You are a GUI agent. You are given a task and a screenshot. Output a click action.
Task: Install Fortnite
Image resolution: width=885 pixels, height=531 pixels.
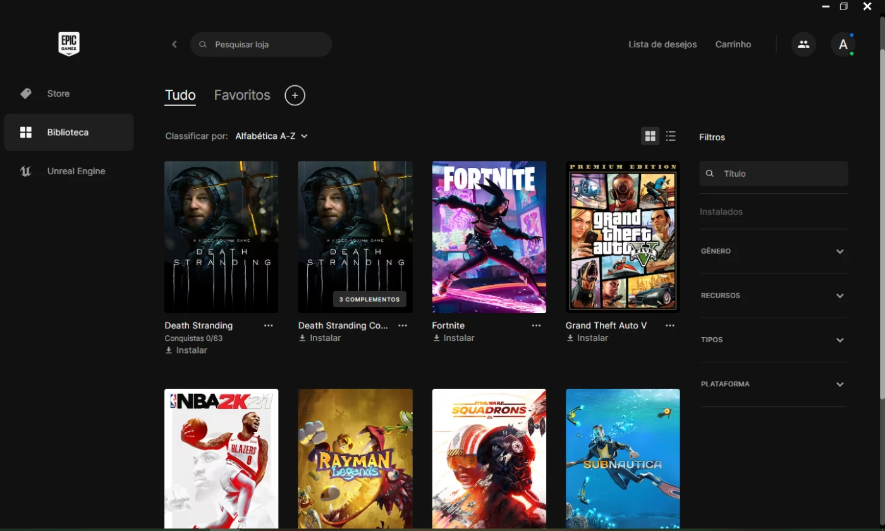(x=454, y=338)
